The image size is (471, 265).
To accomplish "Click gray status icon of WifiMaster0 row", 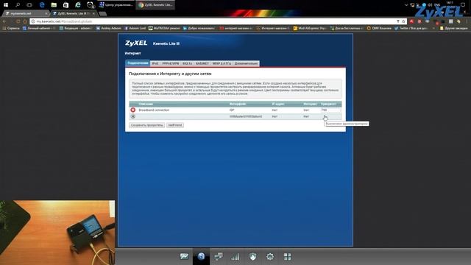I will pos(133,116).
